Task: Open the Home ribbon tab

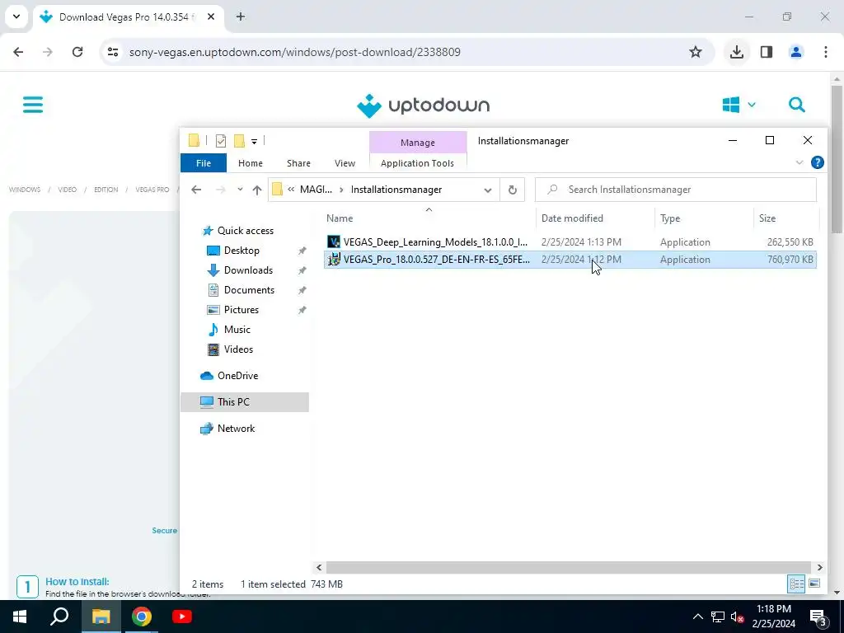Action: [x=251, y=163]
